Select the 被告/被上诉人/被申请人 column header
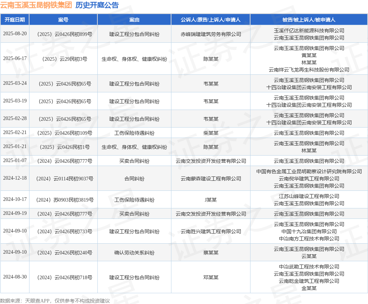Image resolution: width=368 pixels, height=304 pixels. point(309,20)
